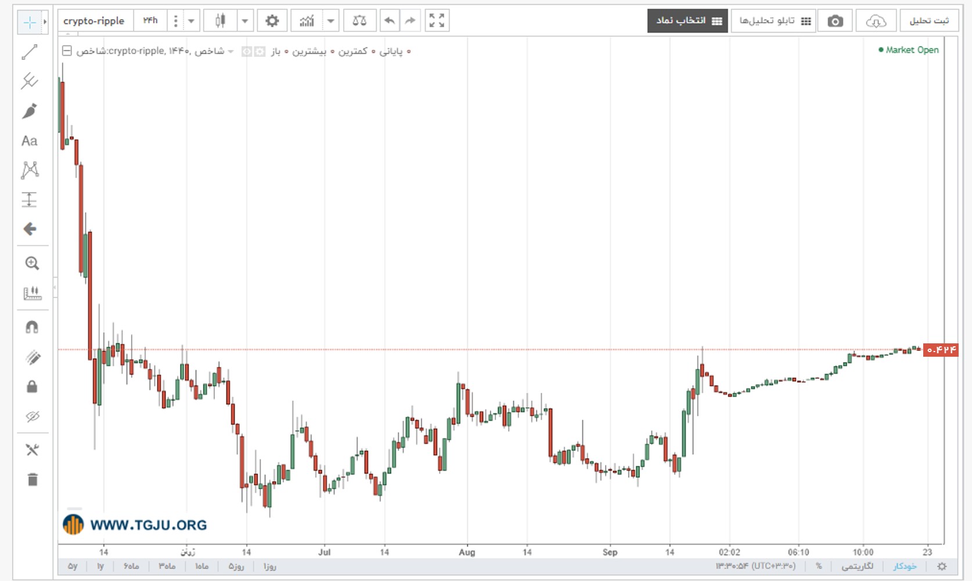The height and width of the screenshot is (581, 972).
Task: Expand the interval dropdown next to 24h
Action: [190, 21]
